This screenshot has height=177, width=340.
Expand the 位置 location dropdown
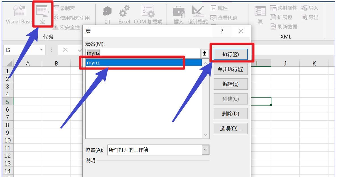205,150
